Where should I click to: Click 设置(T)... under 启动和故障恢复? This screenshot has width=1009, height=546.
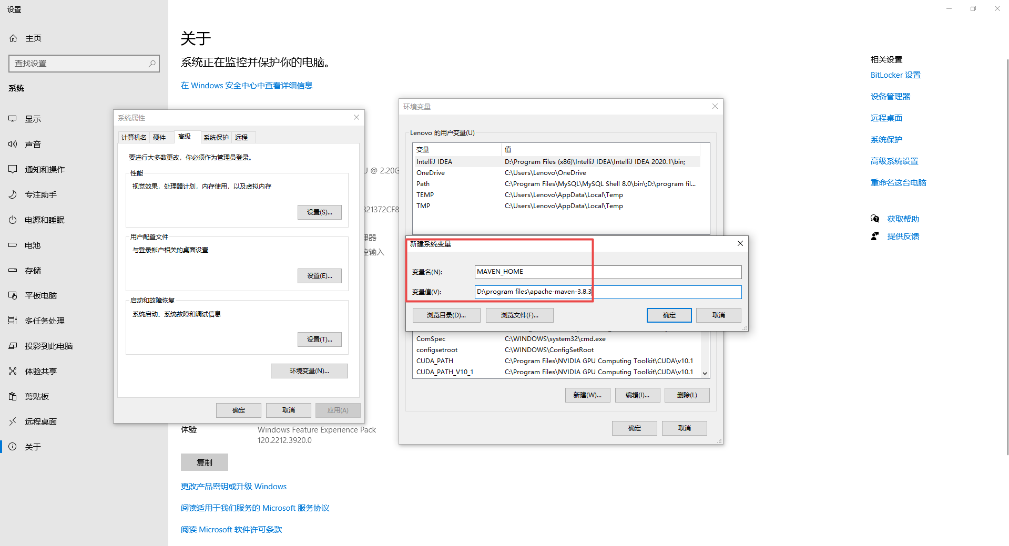coord(320,339)
